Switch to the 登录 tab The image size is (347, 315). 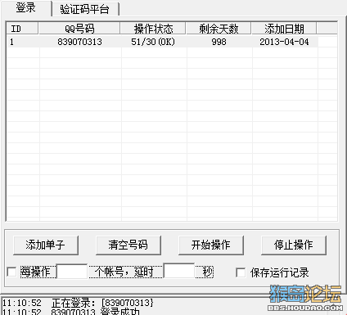point(26,8)
